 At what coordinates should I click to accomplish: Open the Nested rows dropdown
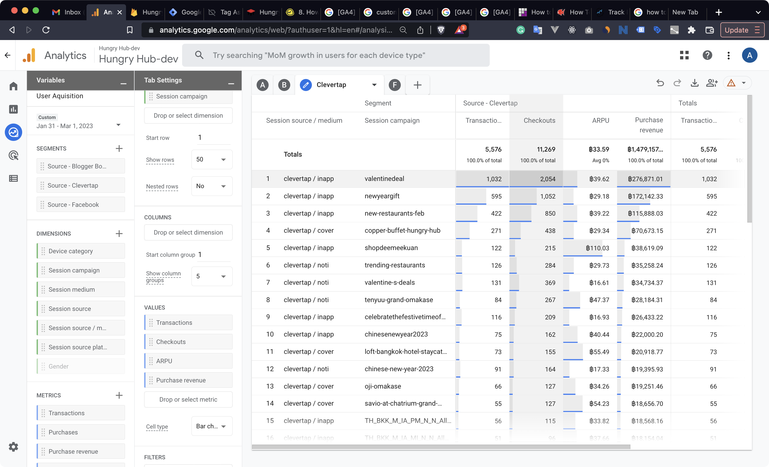pyautogui.click(x=211, y=186)
